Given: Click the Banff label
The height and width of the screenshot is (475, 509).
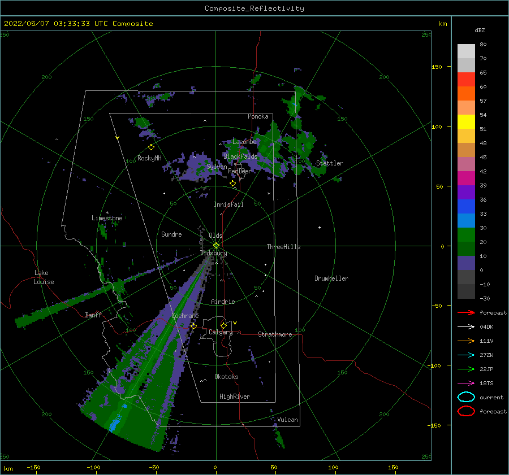Looking at the screenshot, I should pos(93,315).
